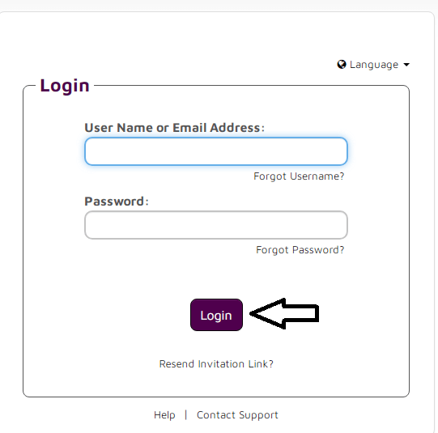Screen dimensions: 438x433
Task: Click Resend Invitation Link?
Action: (216, 363)
